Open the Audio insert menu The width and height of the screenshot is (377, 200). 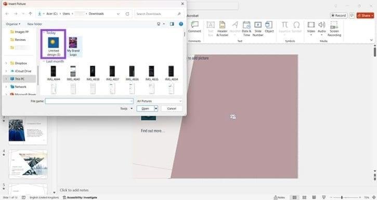322,29
